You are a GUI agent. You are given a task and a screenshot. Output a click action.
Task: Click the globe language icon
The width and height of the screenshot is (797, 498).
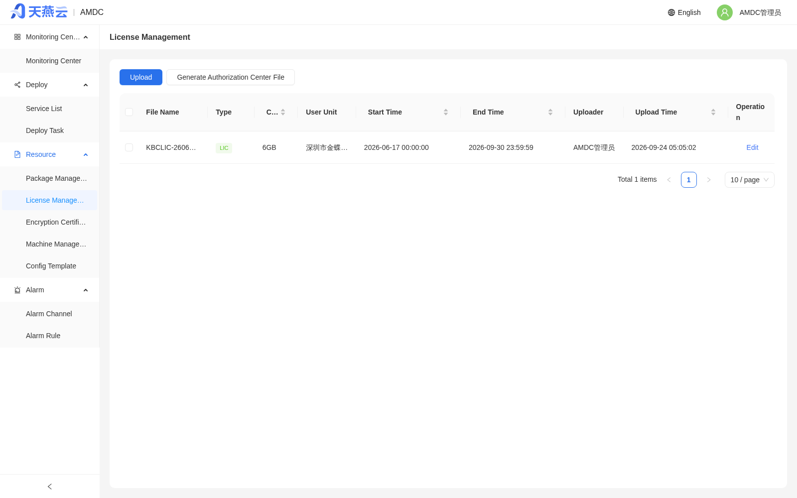pos(671,12)
